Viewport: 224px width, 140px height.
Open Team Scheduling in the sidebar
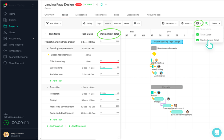coord(18,57)
